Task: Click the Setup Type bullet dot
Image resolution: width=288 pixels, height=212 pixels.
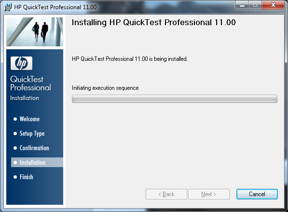Action: (15, 133)
